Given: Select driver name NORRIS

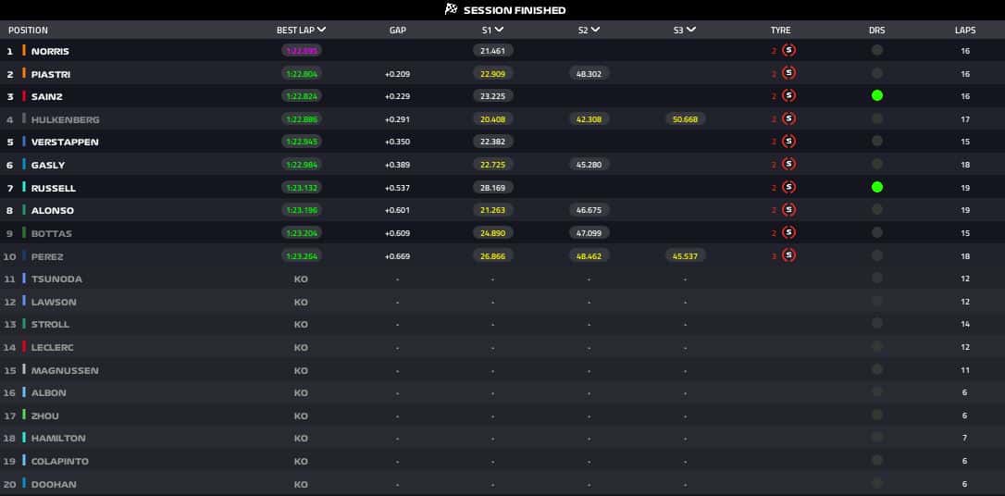Looking at the screenshot, I should point(50,51).
